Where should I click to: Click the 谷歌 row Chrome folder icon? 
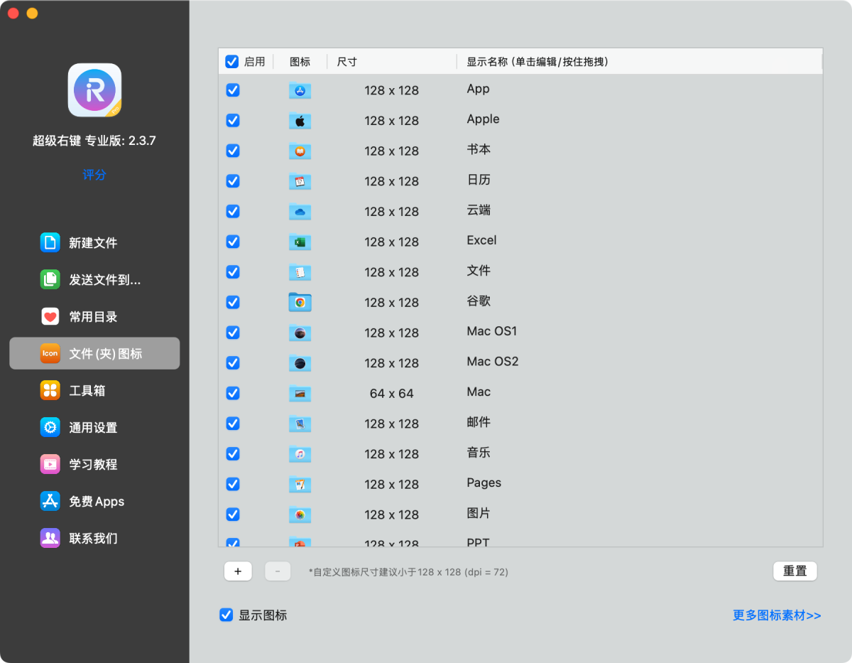click(x=300, y=302)
